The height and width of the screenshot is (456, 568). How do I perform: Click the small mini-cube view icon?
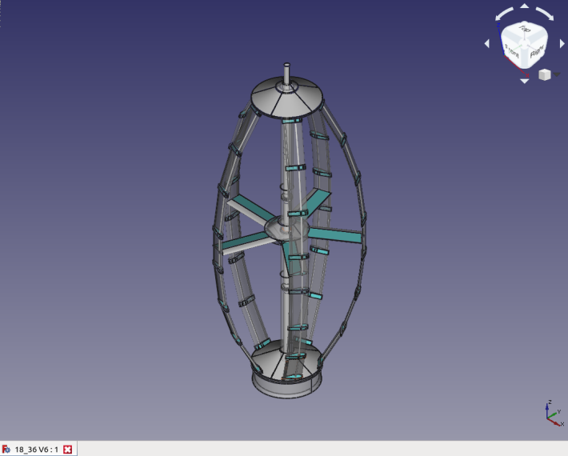[545, 74]
